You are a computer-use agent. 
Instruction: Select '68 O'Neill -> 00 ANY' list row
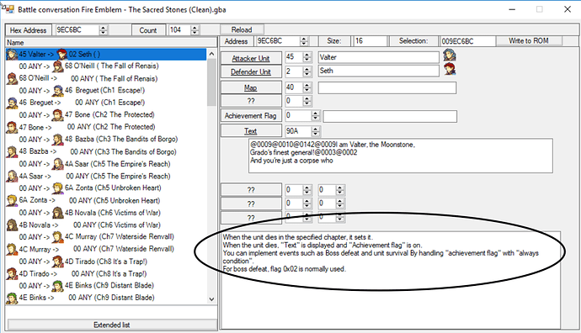[x=106, y=78]
